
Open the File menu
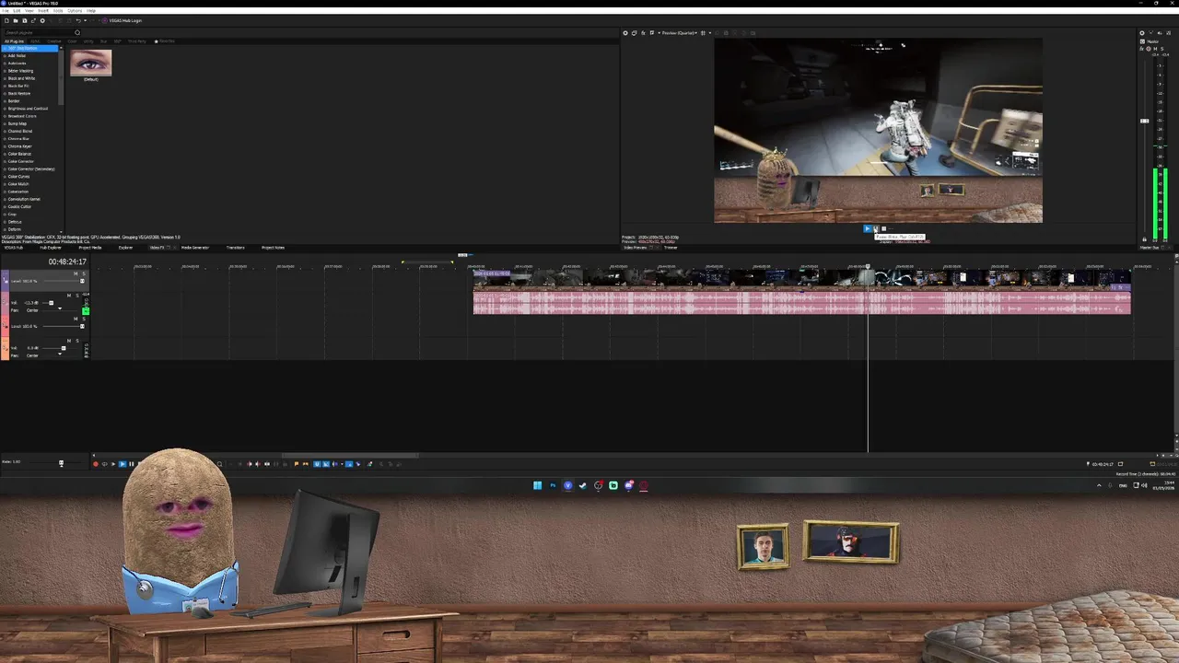[6, 10]
